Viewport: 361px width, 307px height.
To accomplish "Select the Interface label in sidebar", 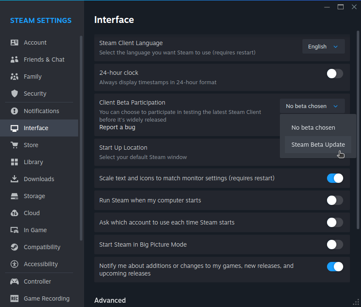I will [x=36, y=128].
